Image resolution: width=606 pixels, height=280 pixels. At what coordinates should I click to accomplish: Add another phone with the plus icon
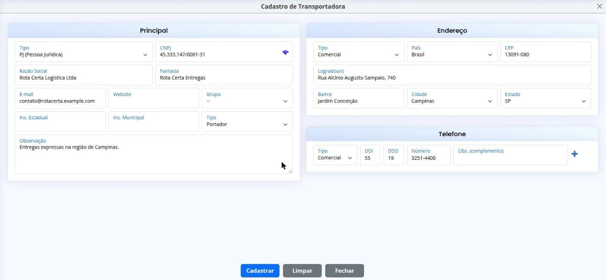click(575, 154)
